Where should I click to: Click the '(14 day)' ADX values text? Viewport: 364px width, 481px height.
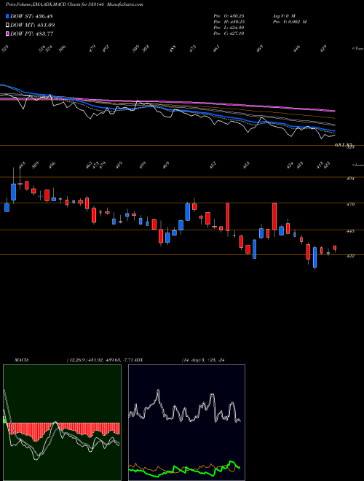(x=203, y=360)
